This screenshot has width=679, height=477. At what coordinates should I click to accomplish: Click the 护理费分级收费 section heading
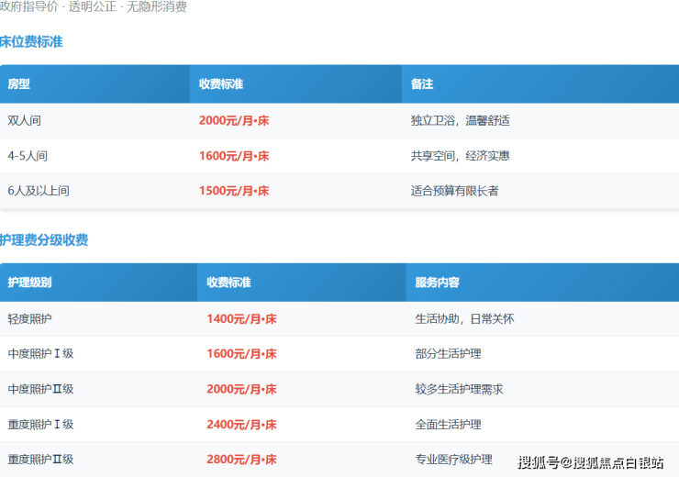(44, 240)
